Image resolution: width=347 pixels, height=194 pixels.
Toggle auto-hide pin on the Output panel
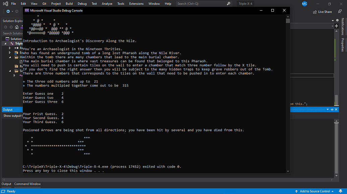tap(332, 109)
